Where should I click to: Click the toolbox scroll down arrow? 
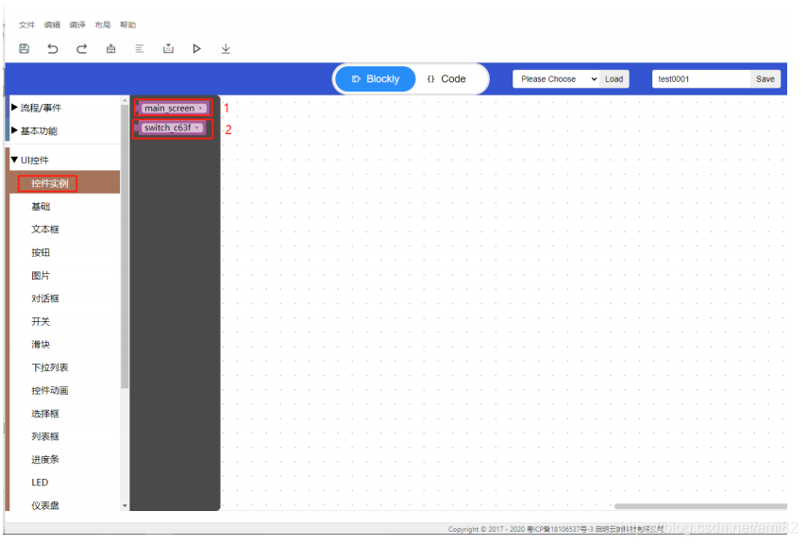[x=125, y=506]
